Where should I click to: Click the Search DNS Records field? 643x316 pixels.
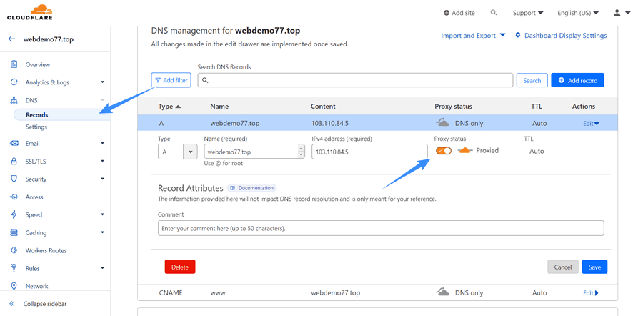pos(355,81)
